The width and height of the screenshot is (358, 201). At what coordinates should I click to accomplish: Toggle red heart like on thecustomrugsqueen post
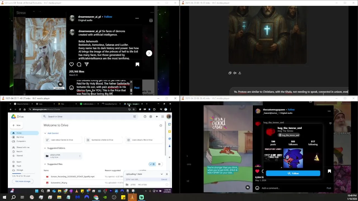(257, 171)
